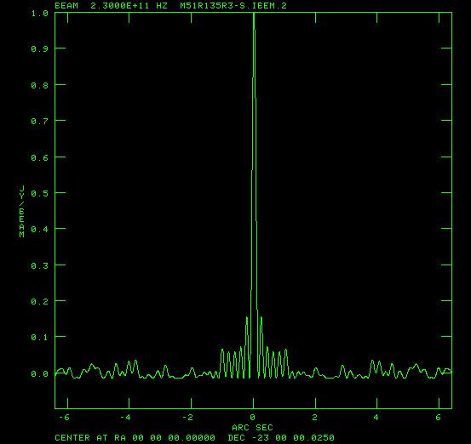The image size is (471, 444).
Task: Click the CENTER AT RA coordinate text
Action: click(x=135, y=438)
